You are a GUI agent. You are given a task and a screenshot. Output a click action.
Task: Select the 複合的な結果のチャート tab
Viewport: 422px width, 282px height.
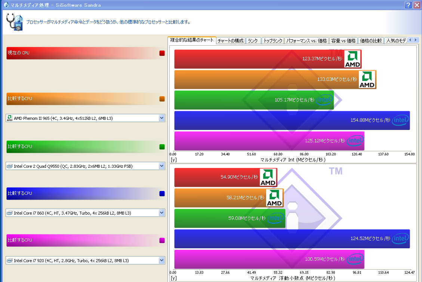point(192,40)
